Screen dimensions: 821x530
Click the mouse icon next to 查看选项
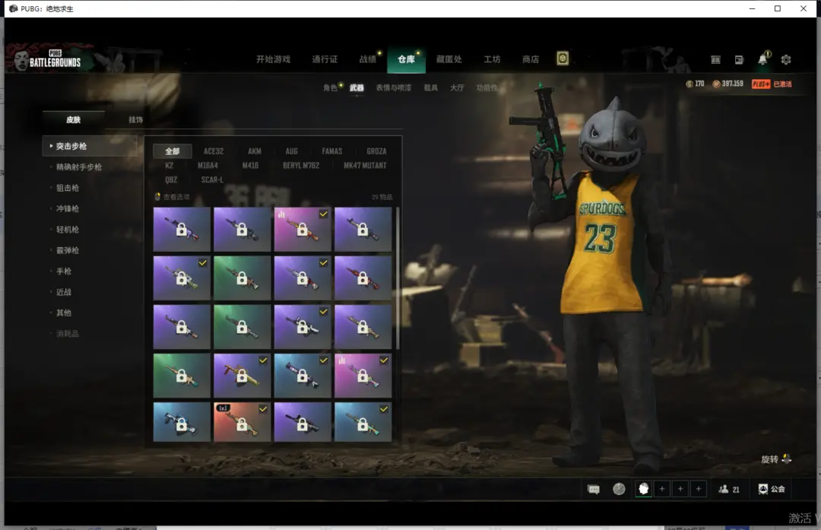(157, 197)
